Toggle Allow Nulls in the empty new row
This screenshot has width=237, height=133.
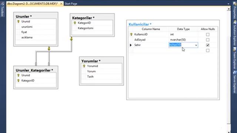[208, 50]
